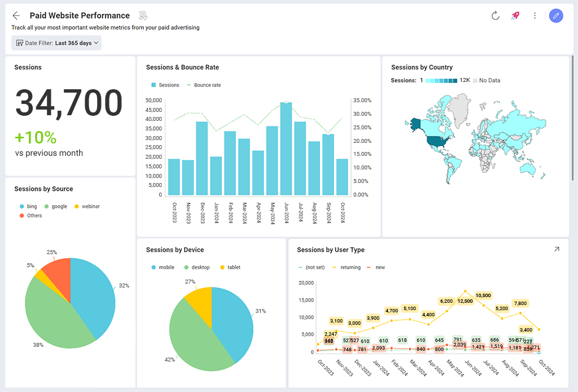The width and height of the screenshot is (578, 392).
Task: Toggle the Others legend entry
Action: click(x=31, y=216)
